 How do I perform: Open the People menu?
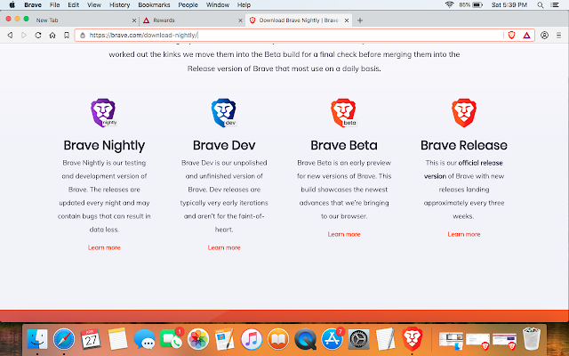tap(188, 5)
